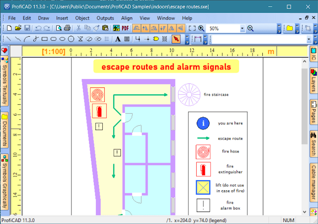Open the Symbols Graphically side panel
This screenshot has width=318, height=224.
[4, 182]
